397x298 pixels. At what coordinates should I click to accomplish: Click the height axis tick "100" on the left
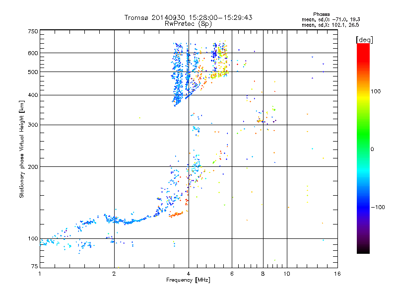point(33,238)
